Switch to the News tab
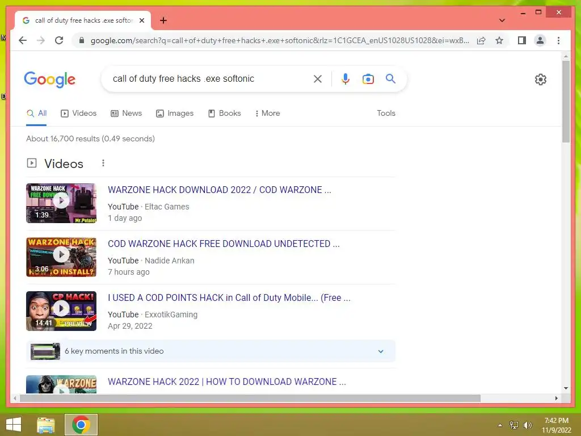 127,114
